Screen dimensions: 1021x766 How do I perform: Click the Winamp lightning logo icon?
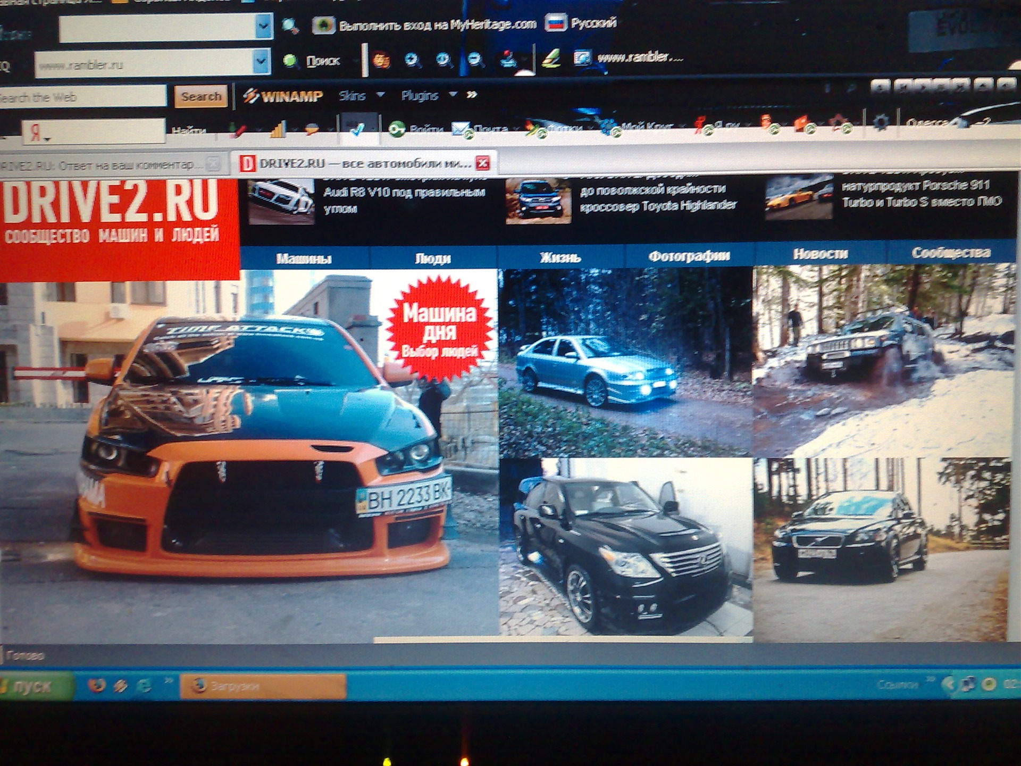point(250,96)
